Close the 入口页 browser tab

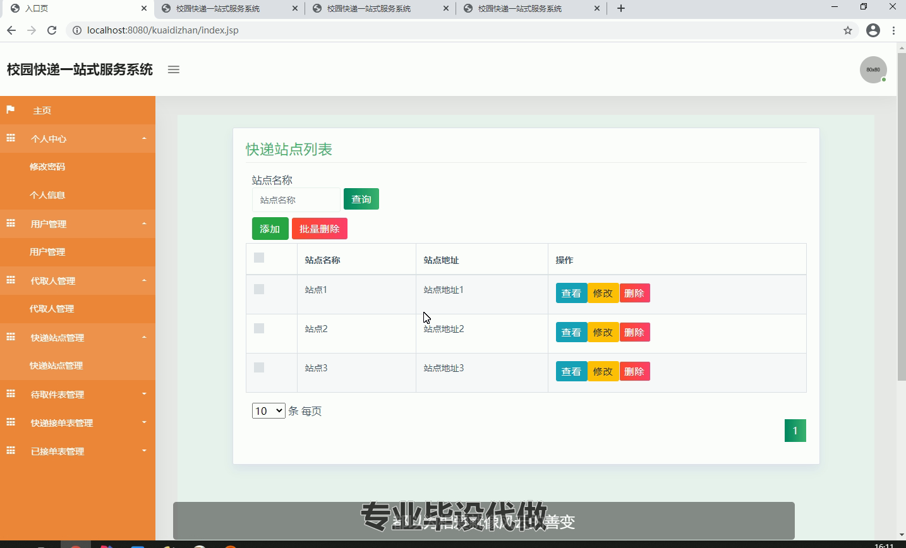point(144,8)
